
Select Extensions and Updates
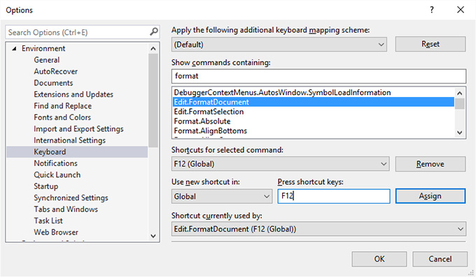[73, 94]
